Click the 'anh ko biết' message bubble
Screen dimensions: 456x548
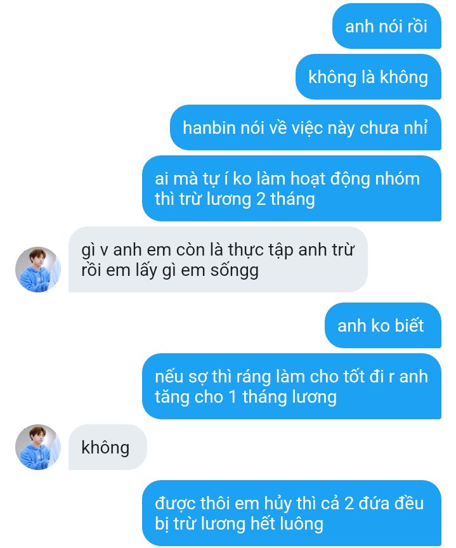(383, 325)
